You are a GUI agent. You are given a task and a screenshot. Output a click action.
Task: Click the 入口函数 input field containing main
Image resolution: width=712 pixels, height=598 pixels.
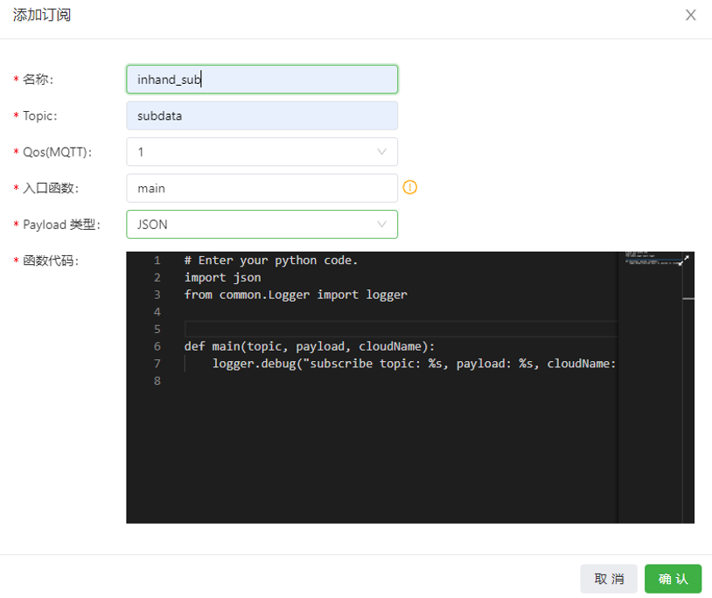pyautogui.click(x=262, y=188)
